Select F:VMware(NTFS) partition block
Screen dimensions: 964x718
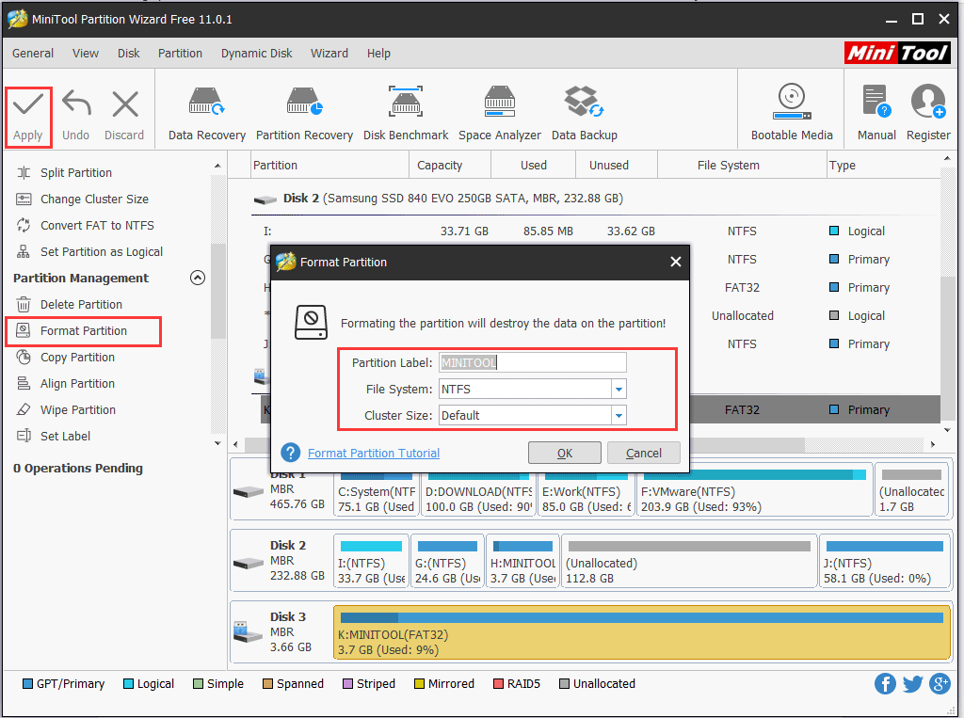754,490
